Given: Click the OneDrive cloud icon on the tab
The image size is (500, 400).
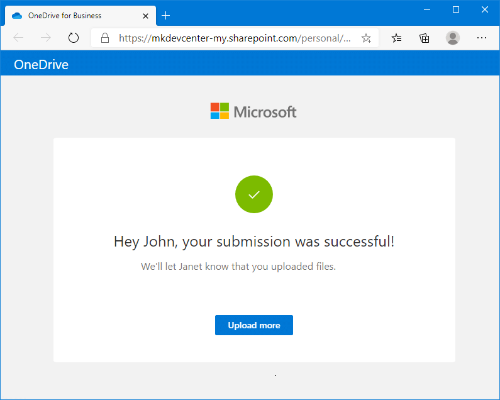Looking at the screenshot, I should [x=17, y=16].
